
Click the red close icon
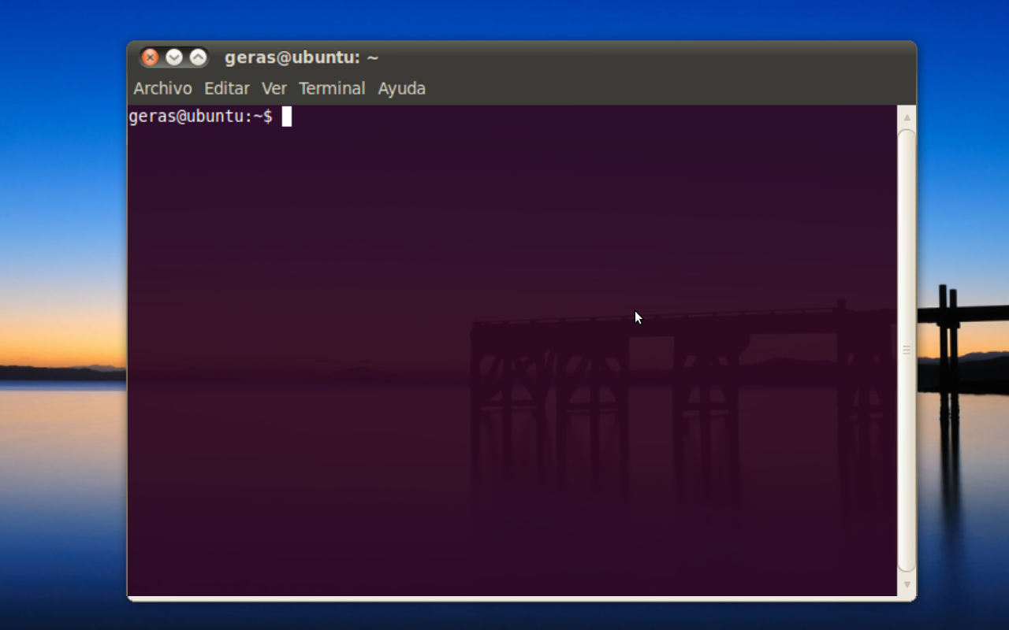[150, 57]
